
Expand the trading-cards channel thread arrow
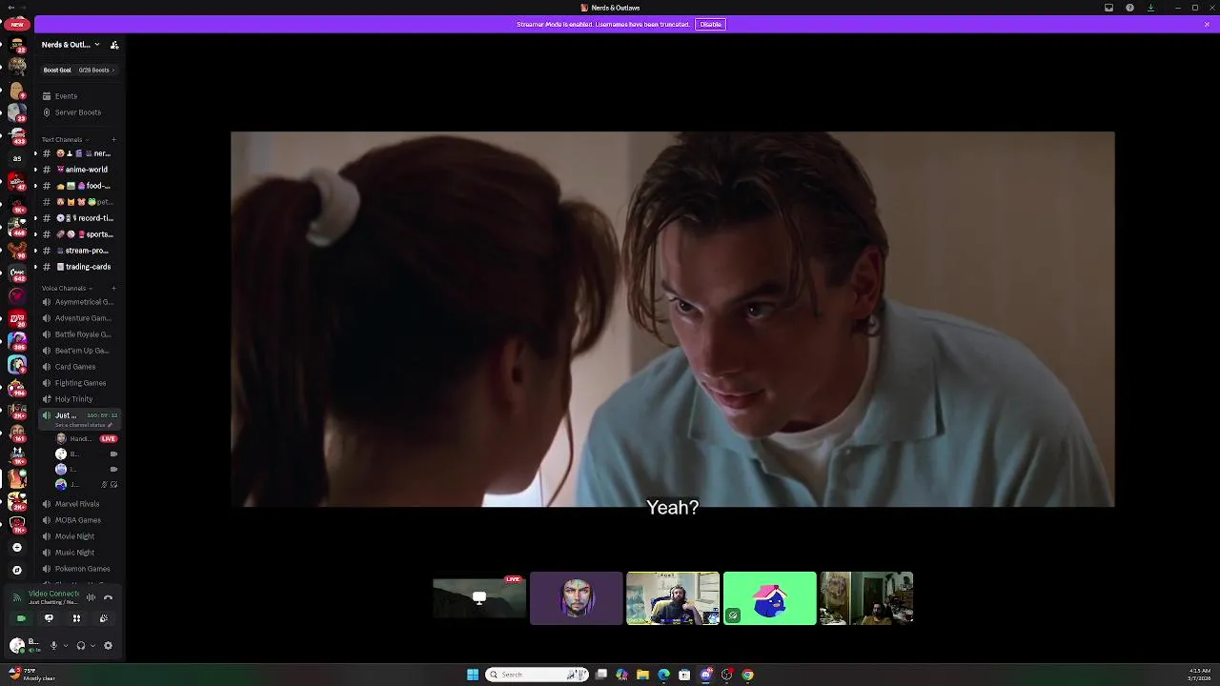pyautogui.click(x=35, y=267)
